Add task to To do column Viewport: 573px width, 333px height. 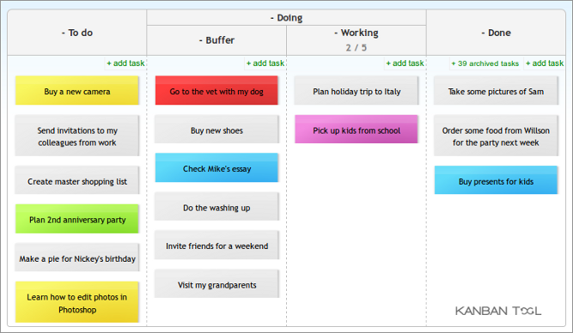coord(125,64)
